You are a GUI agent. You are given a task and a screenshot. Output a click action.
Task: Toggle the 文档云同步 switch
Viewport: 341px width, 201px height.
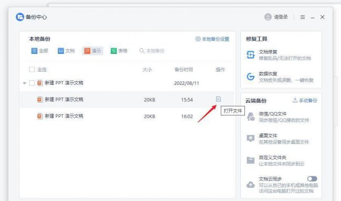tap(312, 178)
